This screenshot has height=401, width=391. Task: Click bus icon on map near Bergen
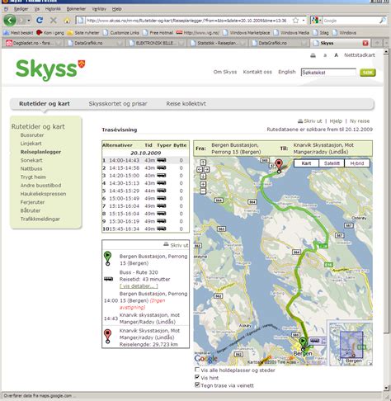314,341
